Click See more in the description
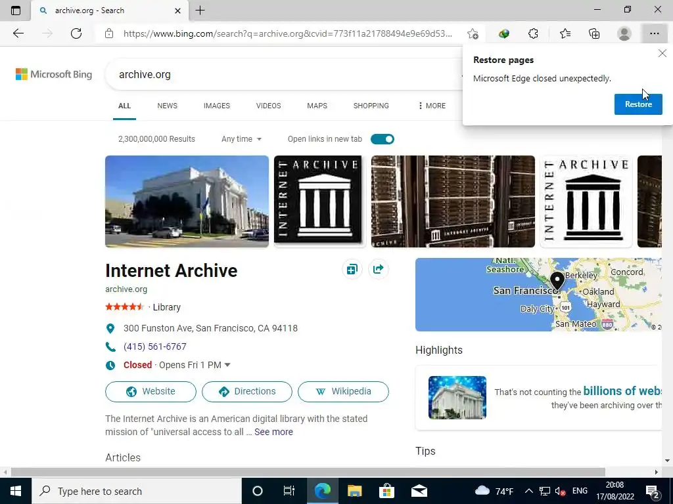The width and height of the screenshot is (673, 504). [273, 432]
